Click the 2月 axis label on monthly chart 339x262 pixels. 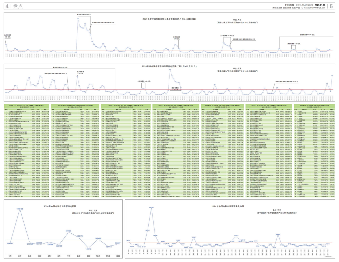tap(20, 256)
